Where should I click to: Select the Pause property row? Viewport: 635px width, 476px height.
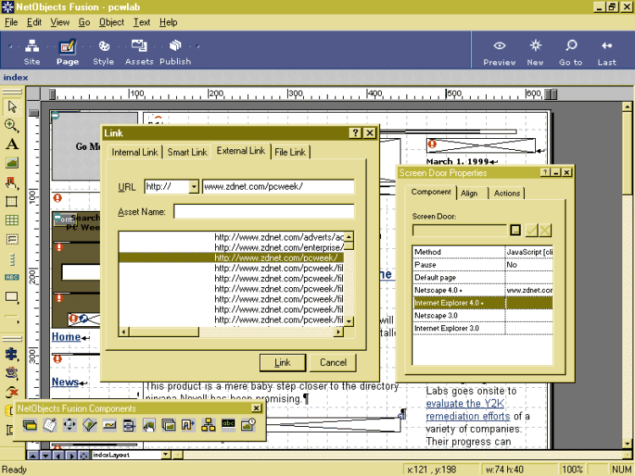click(x=483, y=264)
